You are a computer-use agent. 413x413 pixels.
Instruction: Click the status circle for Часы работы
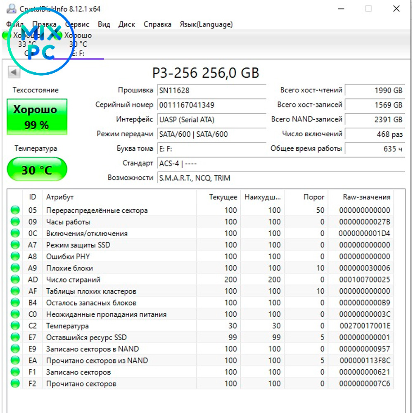tap(15, 221)
